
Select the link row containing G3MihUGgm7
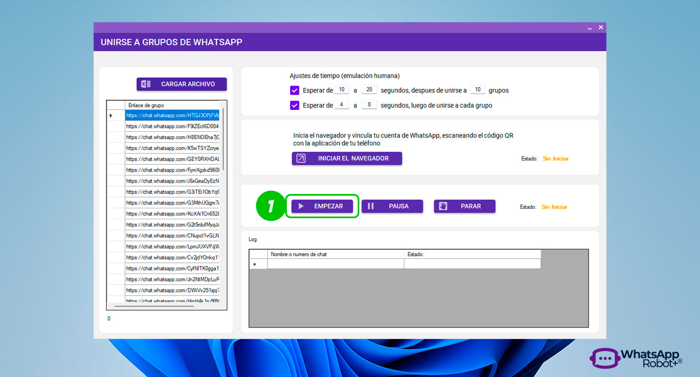click(x=172, y=203)
